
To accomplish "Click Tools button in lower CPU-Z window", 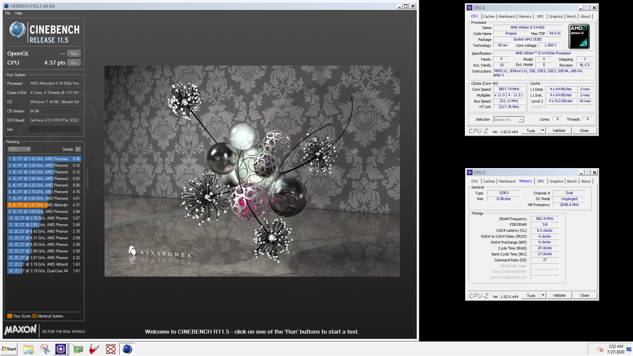I will [x=531, y=296].
